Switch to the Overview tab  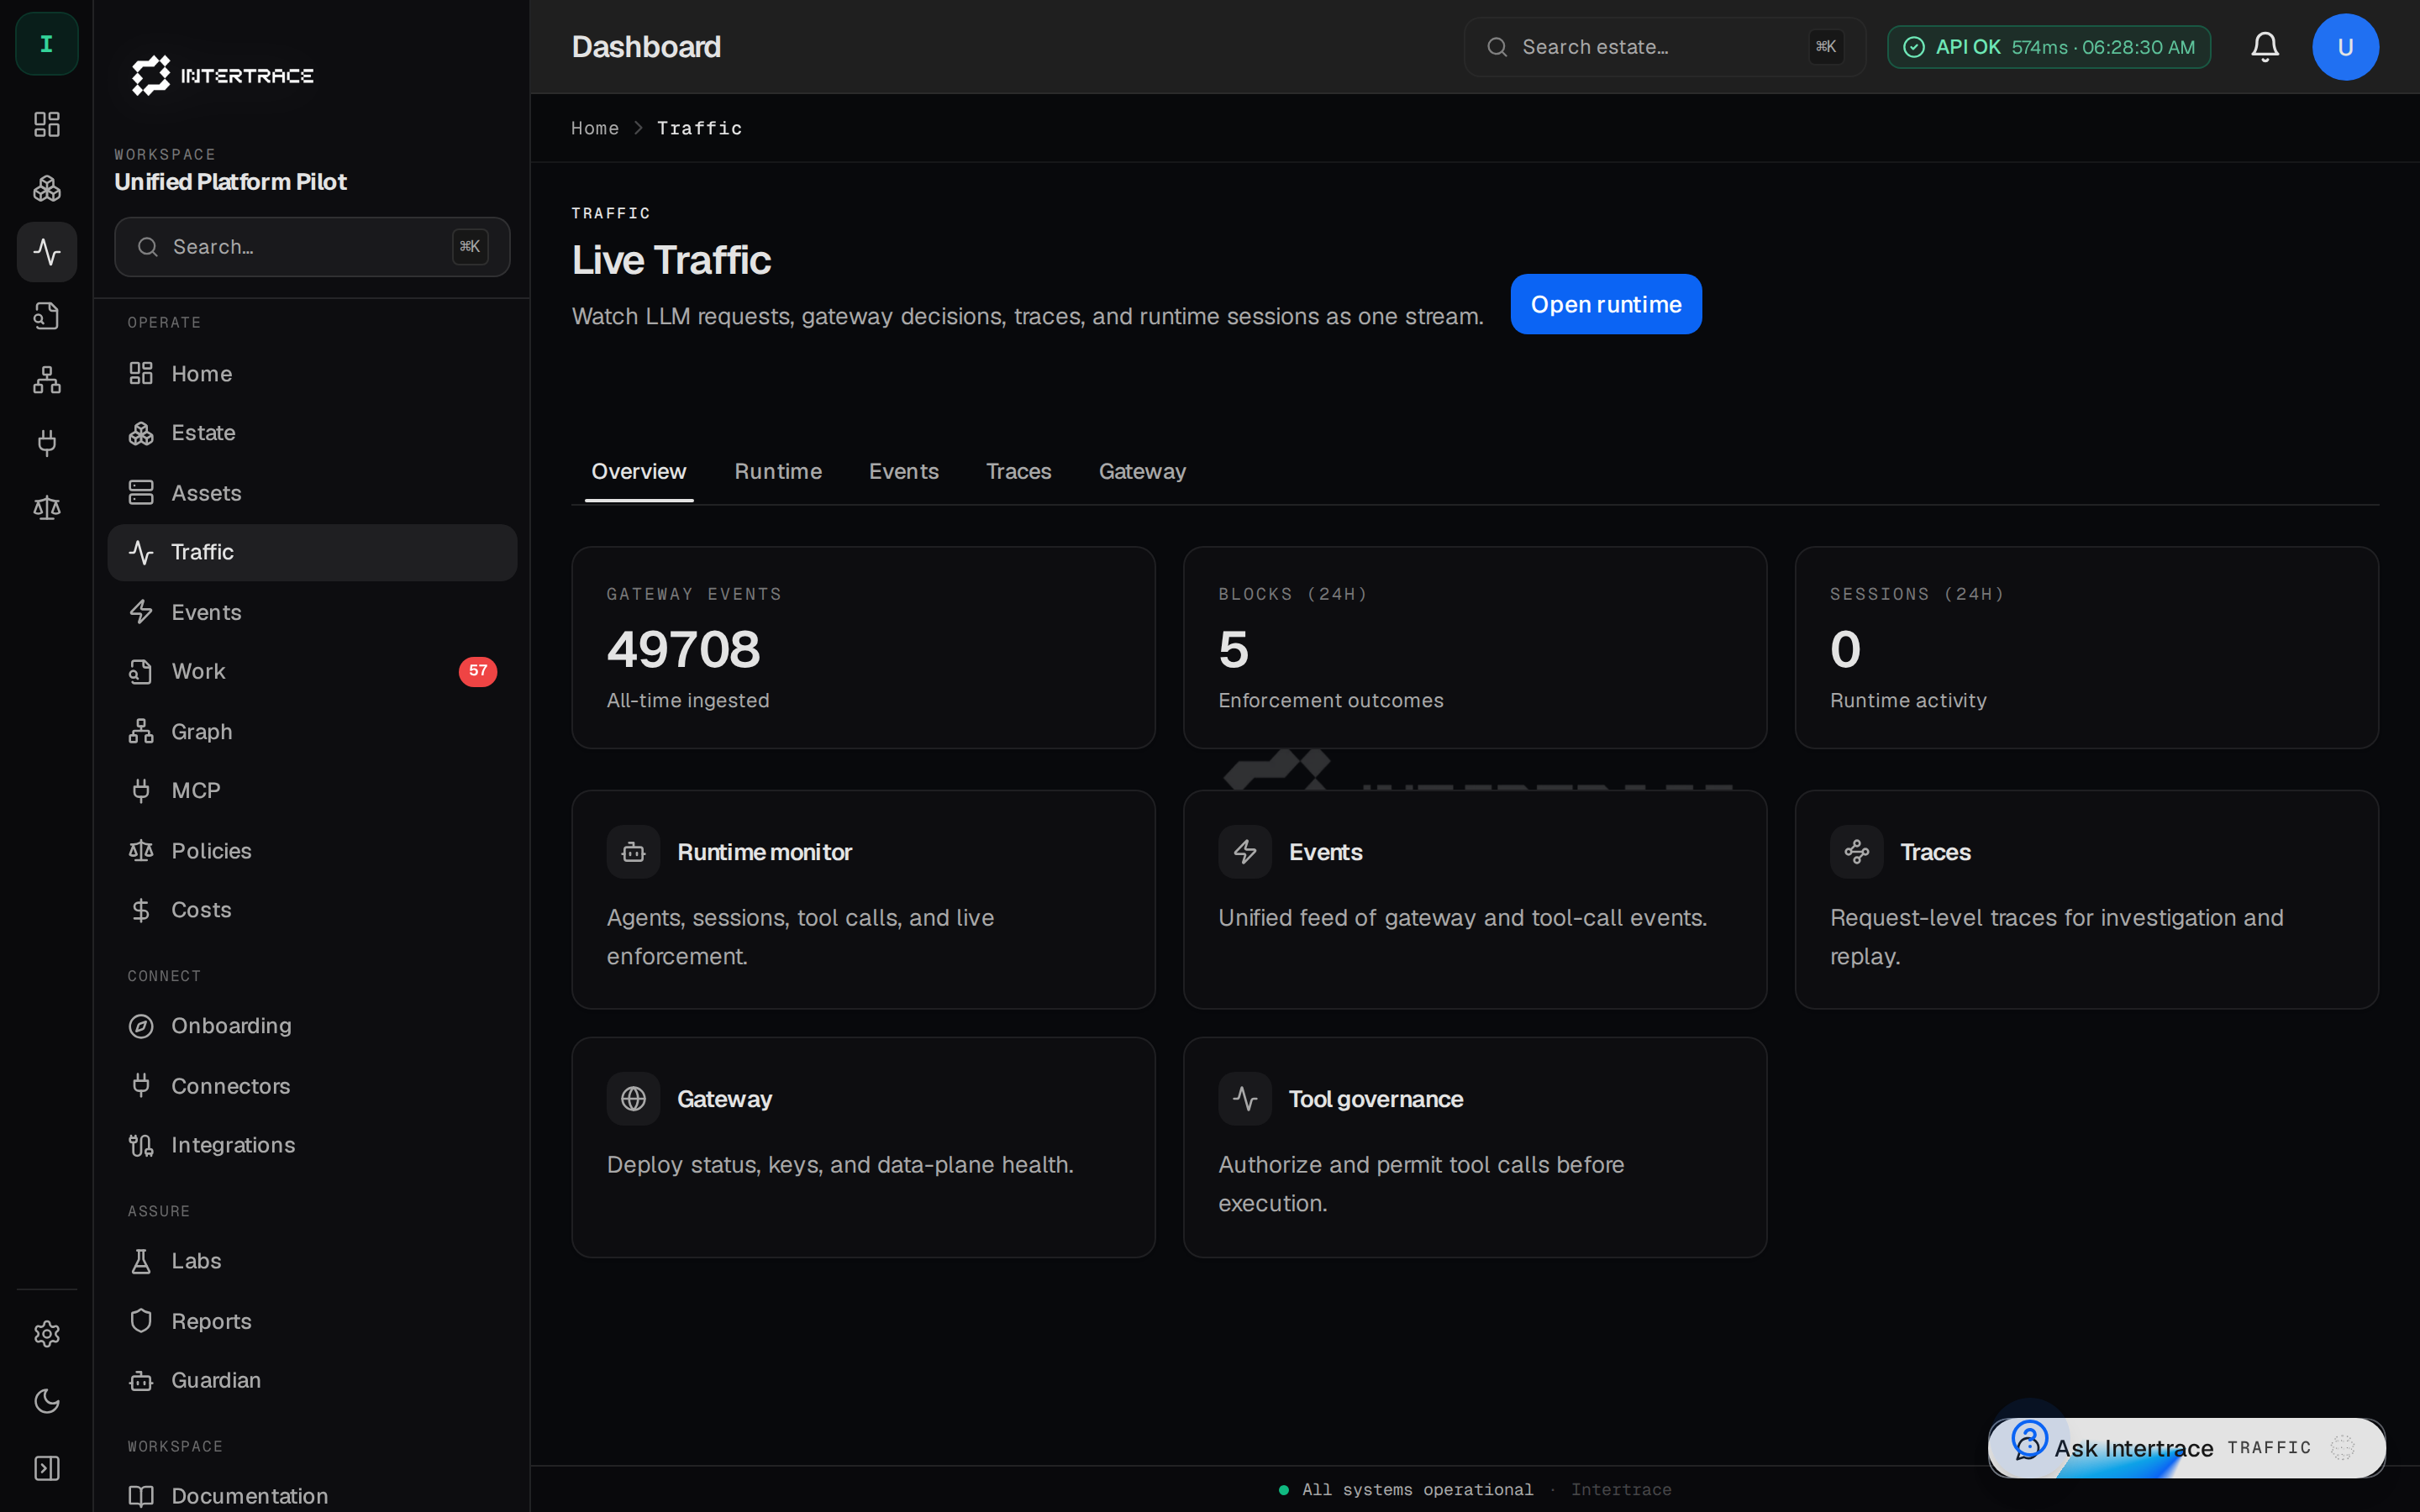tap(639, 471)
